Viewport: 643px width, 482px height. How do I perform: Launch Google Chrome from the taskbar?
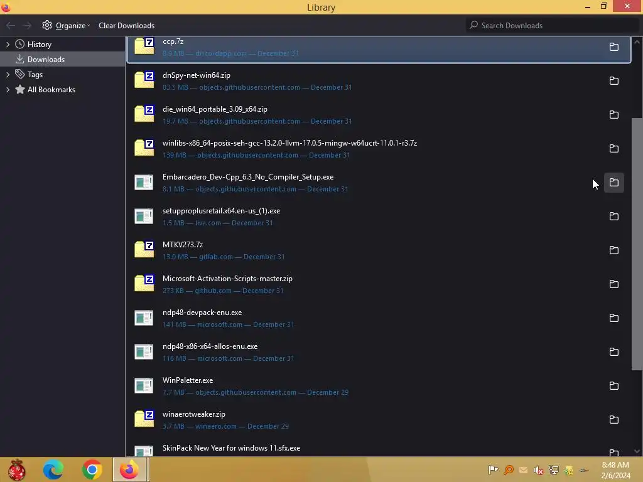click(92, 469)
